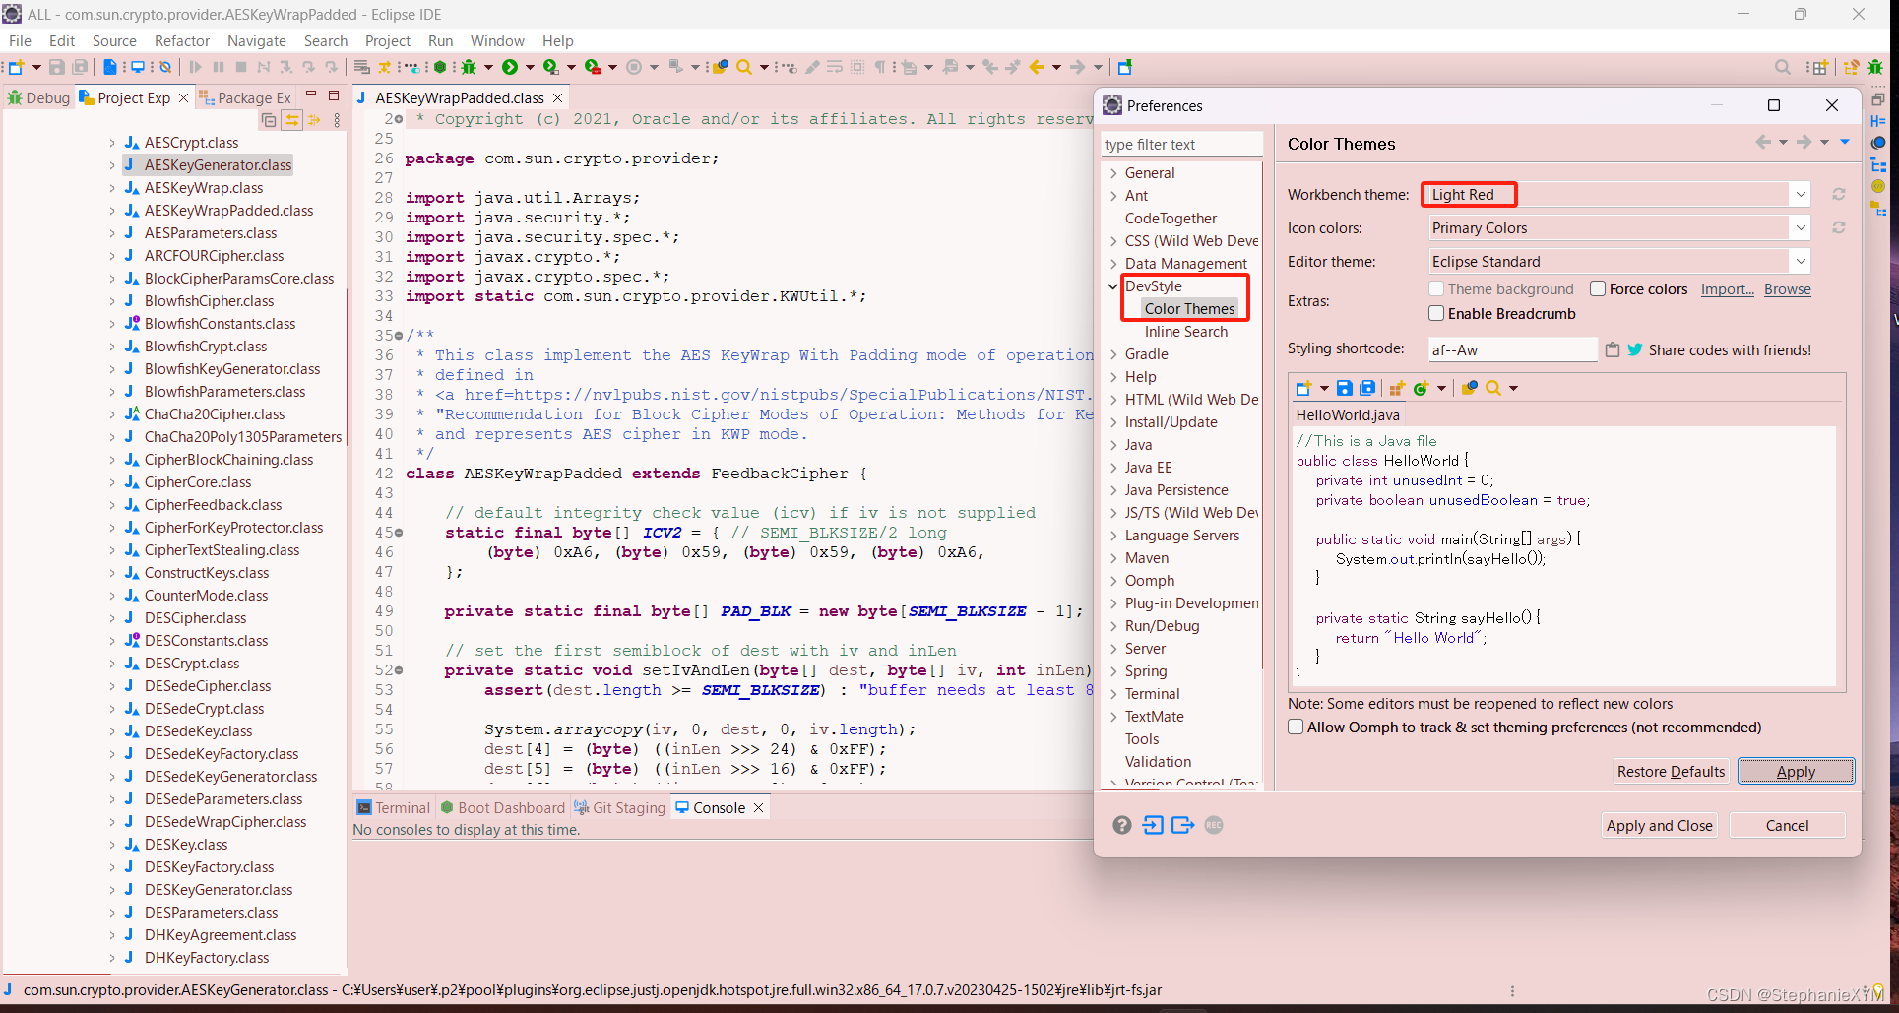Click the clipboard paste icon beside styling shortcode
1899x1013 pixels.
[1613, 349]
